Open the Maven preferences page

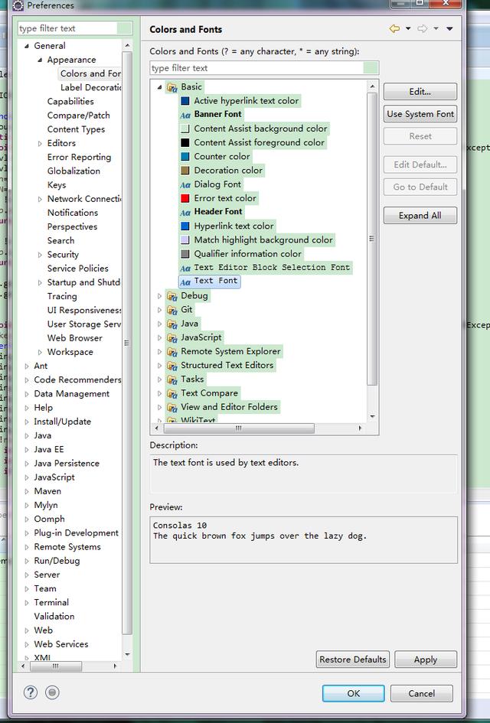47,491
